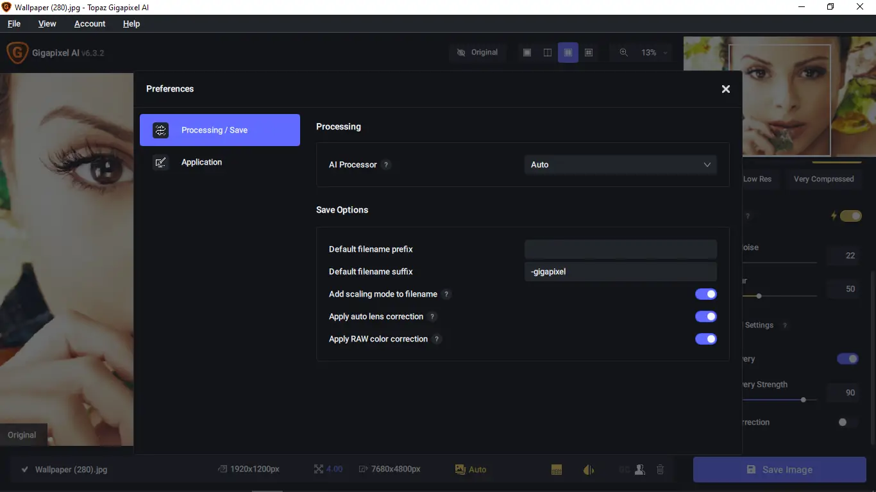Image resolution: width=876 pixels, height=492 pixels.
Task: Click the Wallpaper (280).jpg file name
Action: pyautogui.click(x=71, y=470)
